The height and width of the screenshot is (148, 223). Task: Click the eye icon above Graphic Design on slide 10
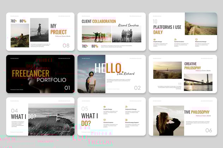pyautogui.click(x=154, y=39)
